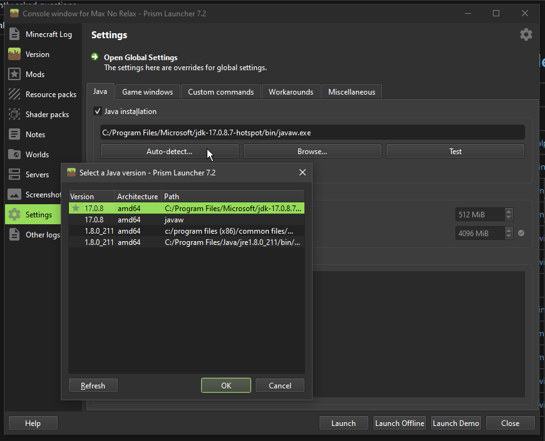Sort by the Version column header
The height and width of the screenshot is (441, 545).
(x=91, y=196)
